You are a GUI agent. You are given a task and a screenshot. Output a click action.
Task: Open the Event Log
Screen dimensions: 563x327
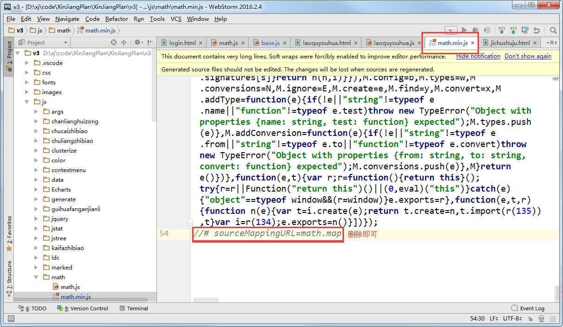(528, 308)
